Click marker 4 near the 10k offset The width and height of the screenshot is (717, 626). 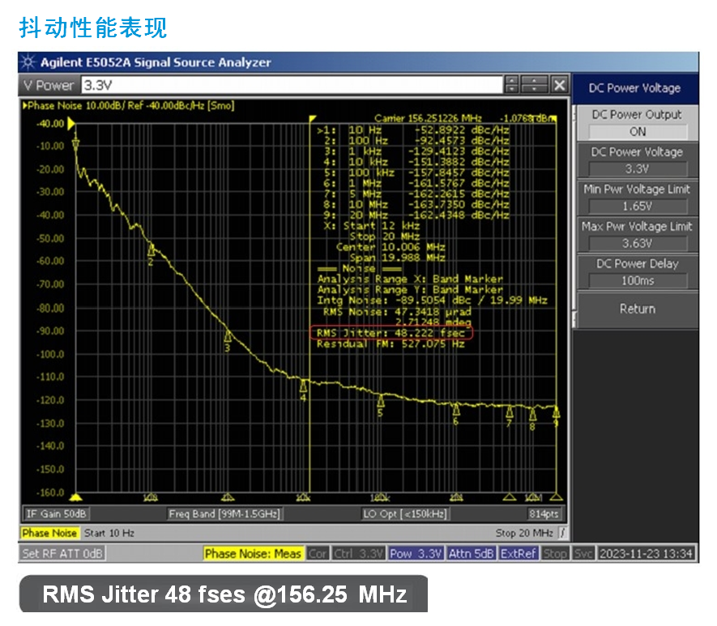point(304,385)
